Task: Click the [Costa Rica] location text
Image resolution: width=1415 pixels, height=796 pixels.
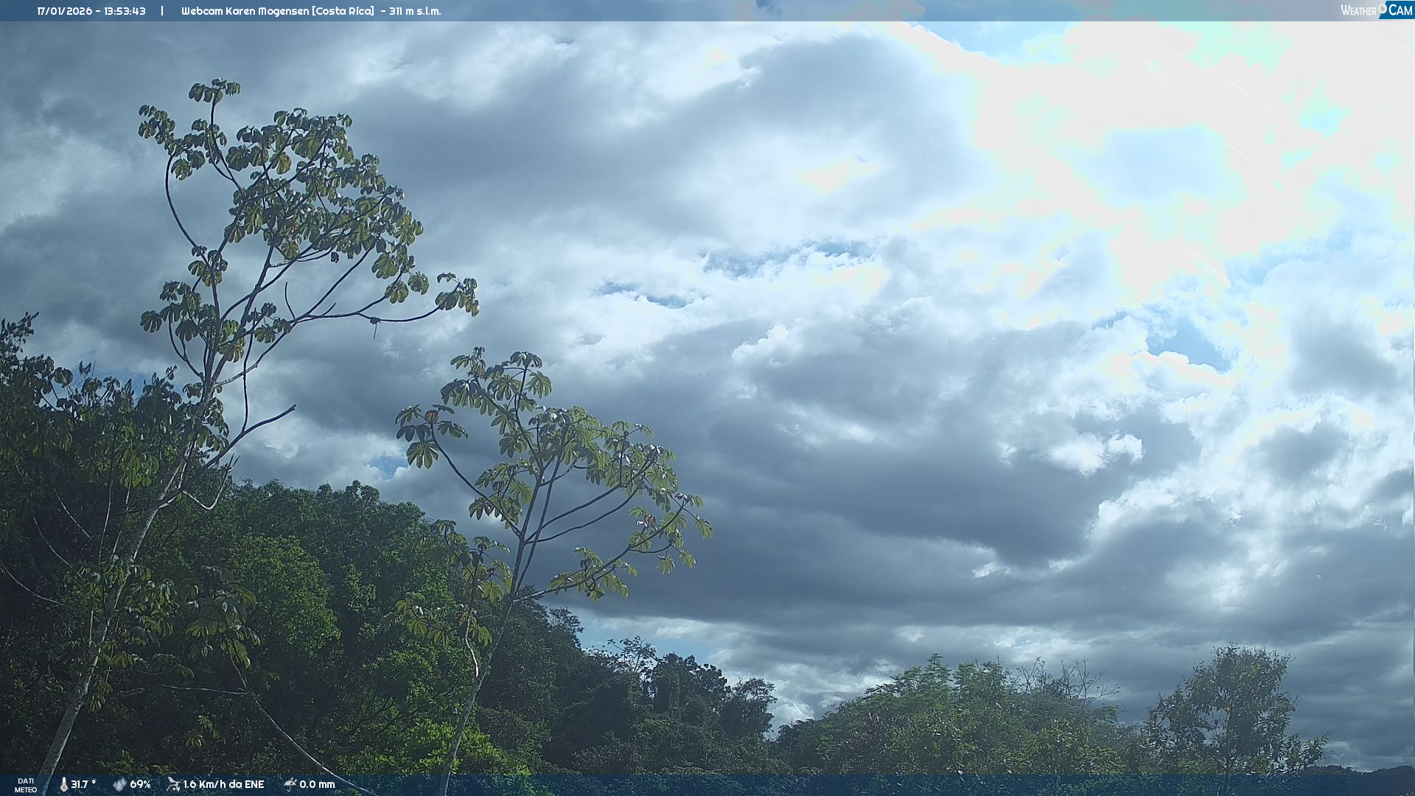Action: [x=343, y=11]
